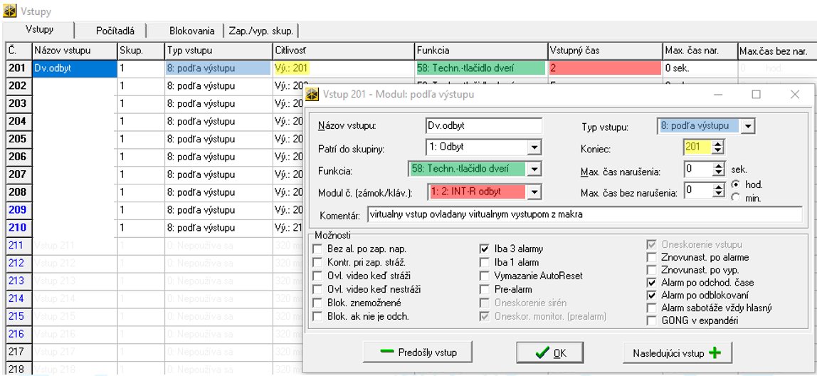The height and width of the screenshot is (376, 817).
Task: Close the Vstup 201 dialog
Action: point(795,94)
